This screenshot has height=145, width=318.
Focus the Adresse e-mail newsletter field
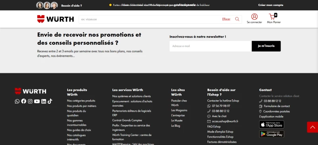point(211,46)
